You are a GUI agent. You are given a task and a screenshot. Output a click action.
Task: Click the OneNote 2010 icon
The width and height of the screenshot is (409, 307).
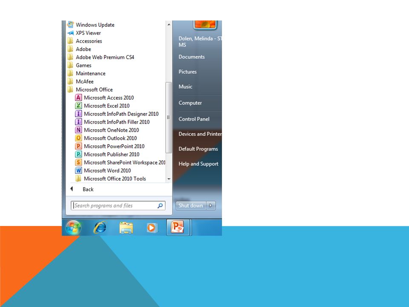pos(78,130)
